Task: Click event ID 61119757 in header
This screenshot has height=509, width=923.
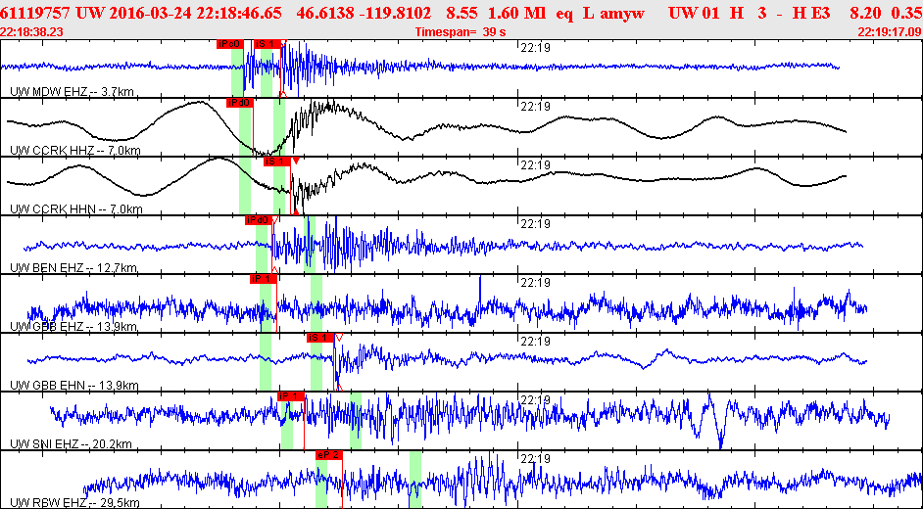Action: [x=37, y=13]
